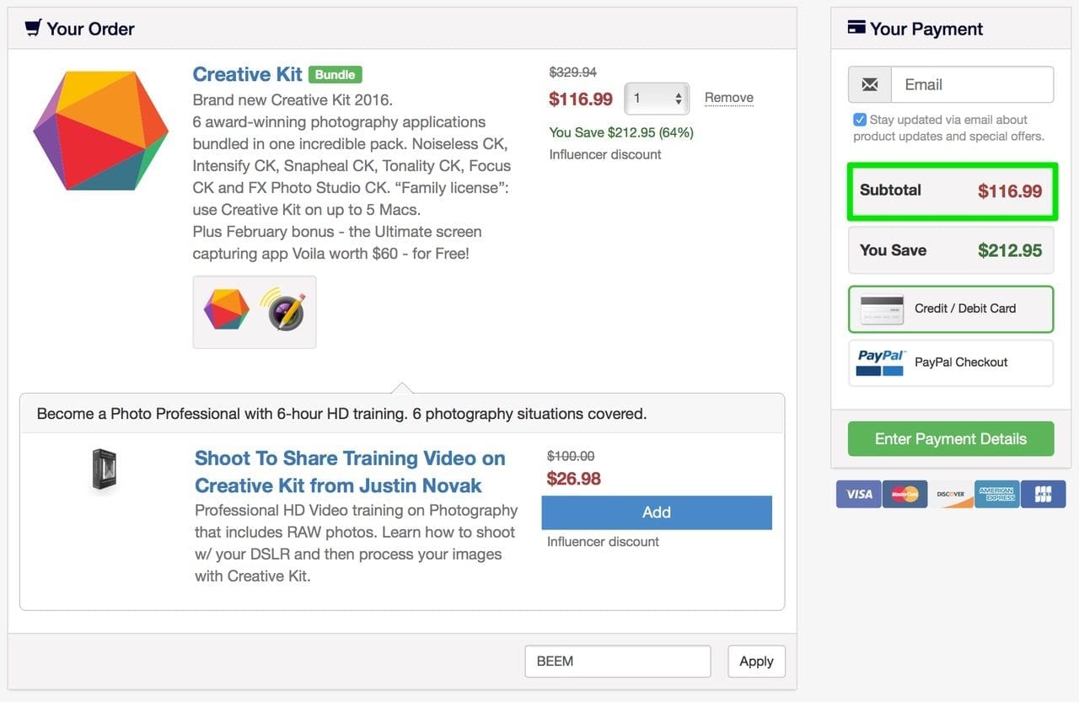Click Influencer discount under Creative Kit price
Screen dimensions: 1079x702
pyautogui.click(x=605, y=154)
